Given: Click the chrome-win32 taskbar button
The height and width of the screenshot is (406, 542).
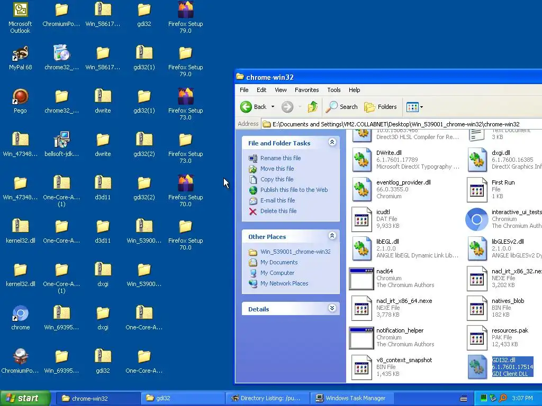Looking at the screenshot, I should point(97,399).
